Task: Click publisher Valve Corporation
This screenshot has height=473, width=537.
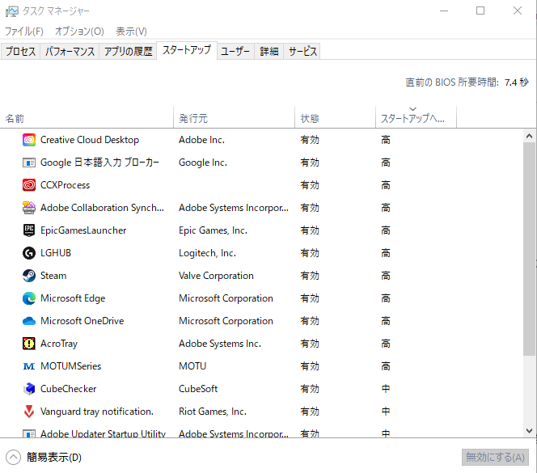Action: (216, 276)
